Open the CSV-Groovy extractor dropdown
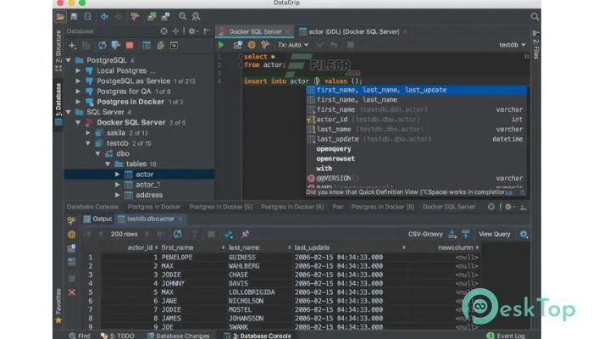593x339 pixels. coord(425,234)
